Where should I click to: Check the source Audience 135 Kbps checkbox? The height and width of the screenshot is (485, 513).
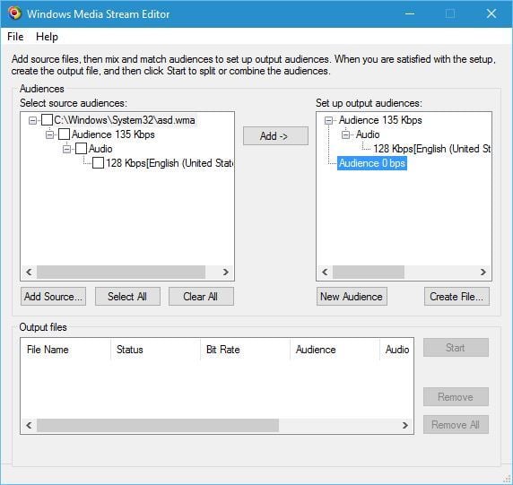point(64,134)
